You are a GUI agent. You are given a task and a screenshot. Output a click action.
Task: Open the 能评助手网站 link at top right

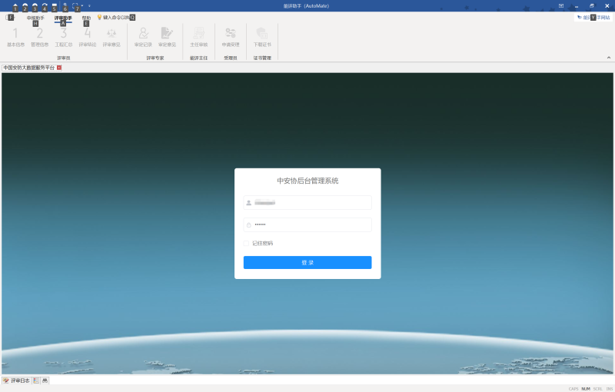[x=593, y=17]
